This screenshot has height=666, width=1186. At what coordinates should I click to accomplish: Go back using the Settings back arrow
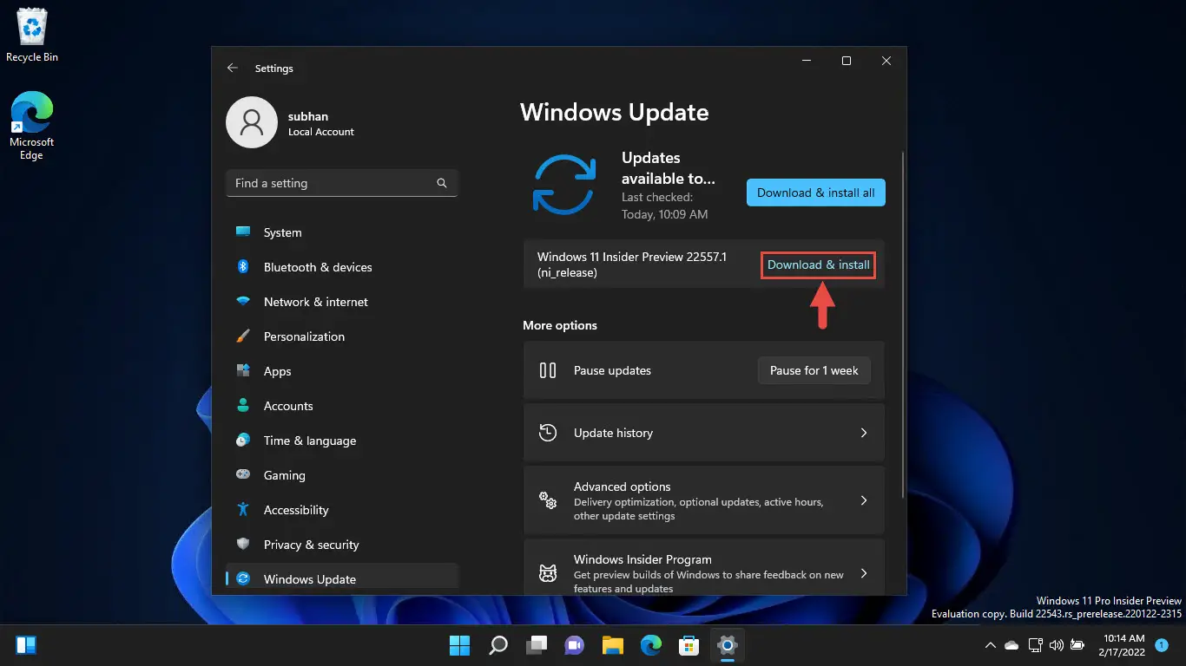pyautogui.click(x=232, y=68)
